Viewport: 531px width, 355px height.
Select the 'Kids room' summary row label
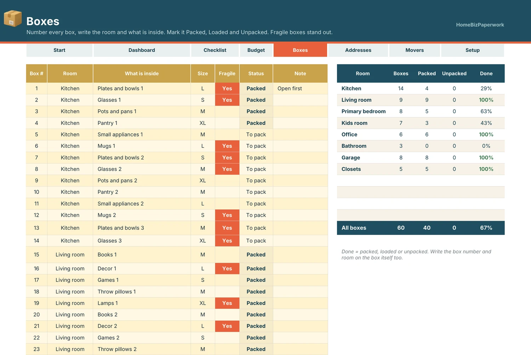(x=354, y=123)
